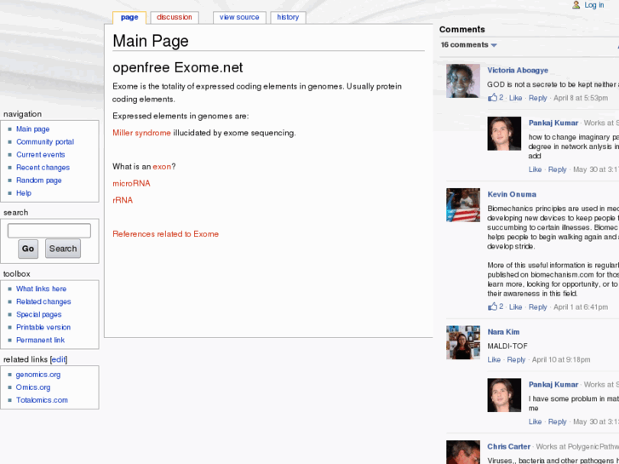
Task: Click April 1 at 6:41pm timestamp
Action: coord(581,306)
